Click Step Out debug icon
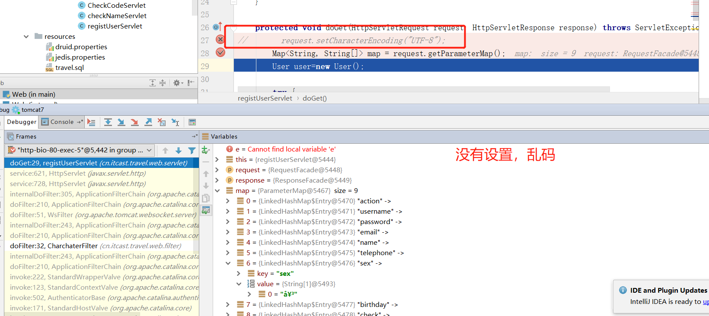Image resolution: width=709 pixels, height=316 pixels. click(x=148, y=122)
